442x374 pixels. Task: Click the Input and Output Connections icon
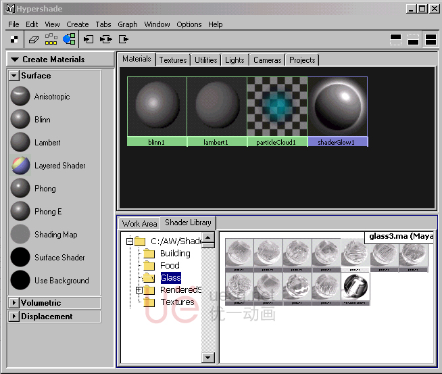tap(106, 39)
